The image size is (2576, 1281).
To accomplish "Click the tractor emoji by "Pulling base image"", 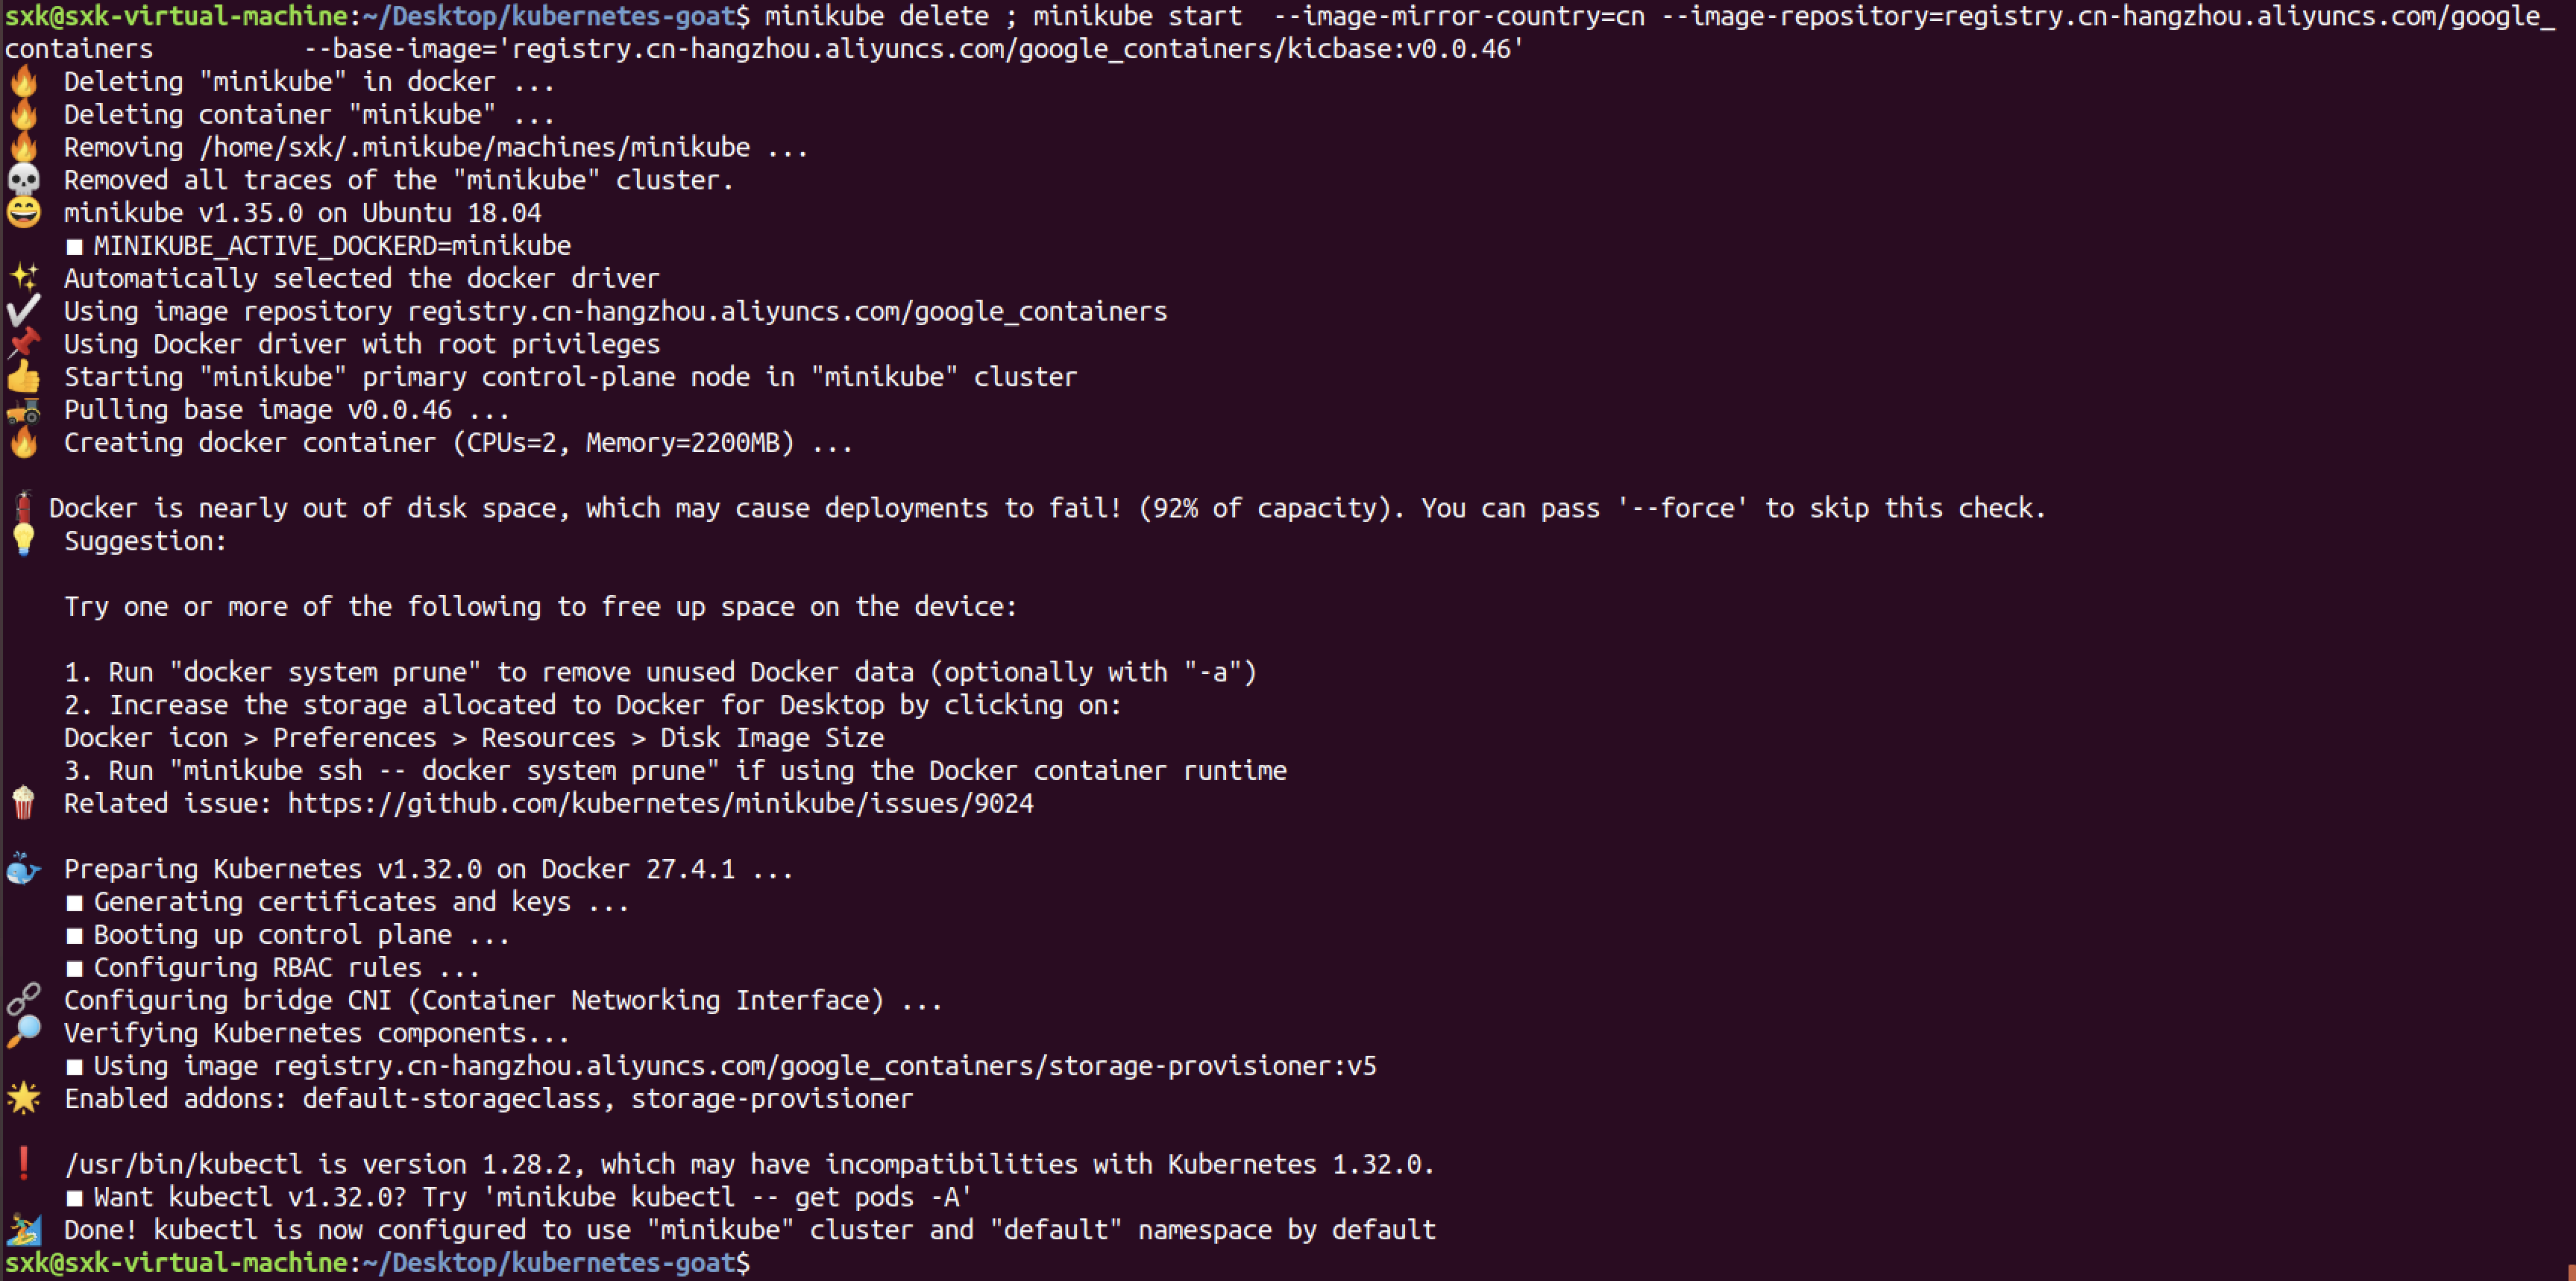I will [23, 410].
